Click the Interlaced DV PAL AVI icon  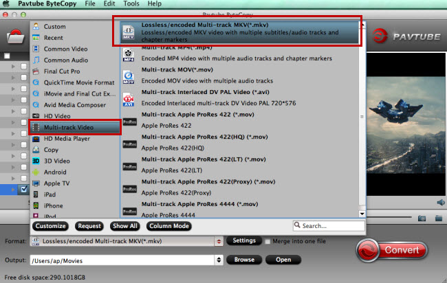tap(129, 100)
